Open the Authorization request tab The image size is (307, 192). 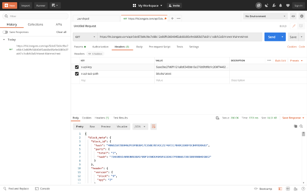[x=100, y=47]
